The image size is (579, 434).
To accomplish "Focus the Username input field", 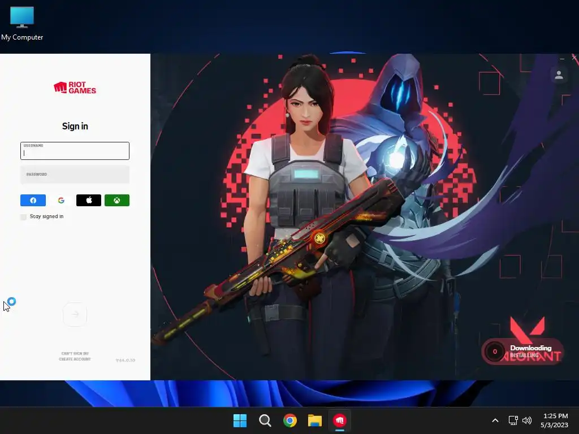I will [x=75, y=151].
